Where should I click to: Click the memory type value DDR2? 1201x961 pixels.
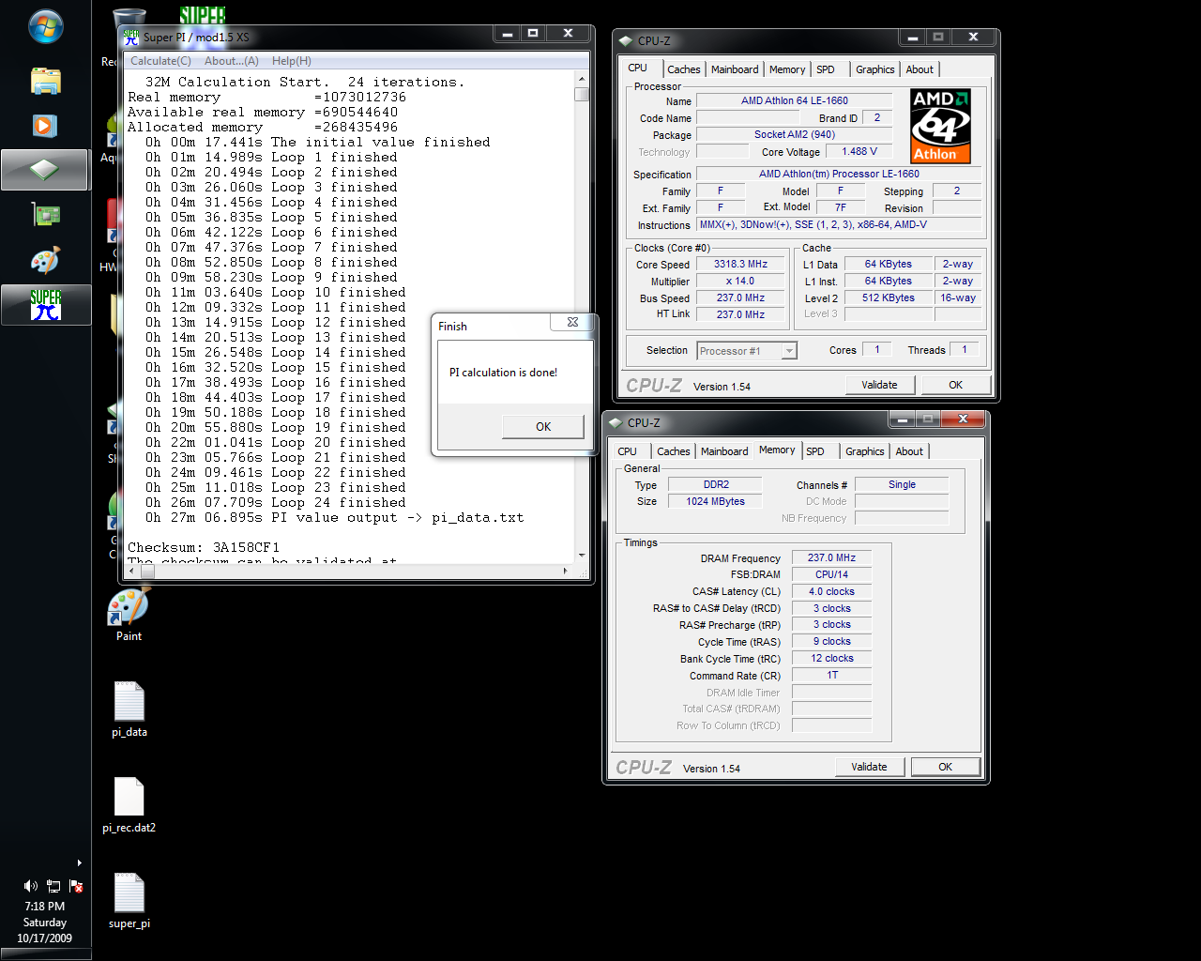(x=717, y=485)
